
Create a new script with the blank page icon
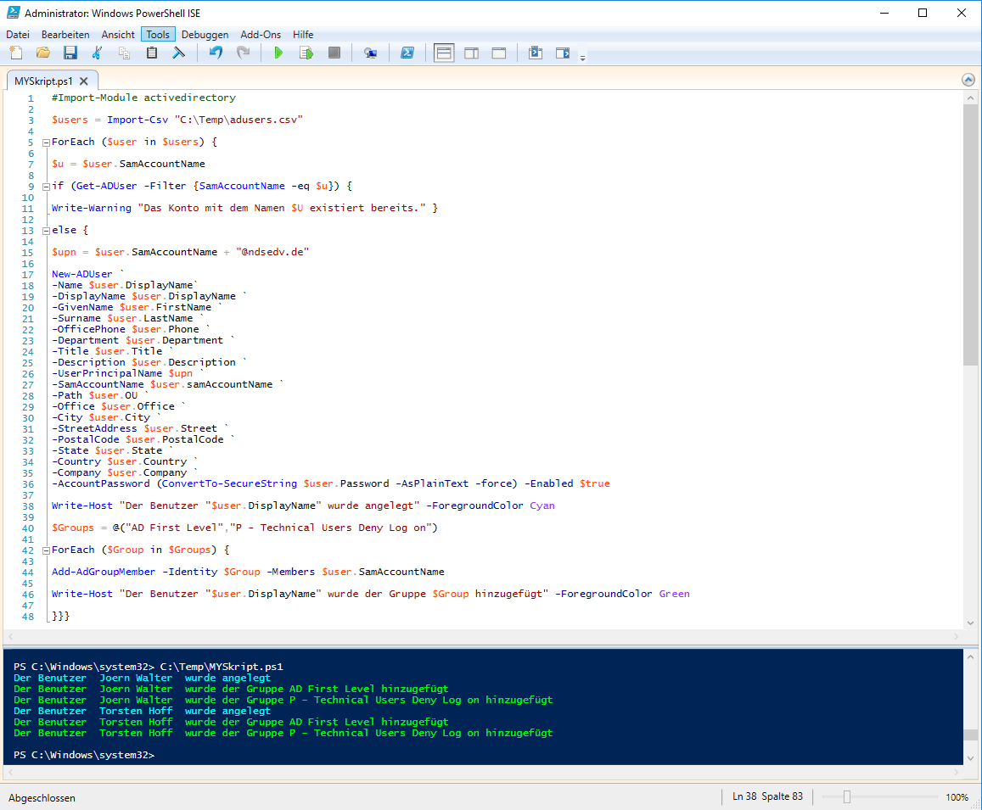point(15,53)
